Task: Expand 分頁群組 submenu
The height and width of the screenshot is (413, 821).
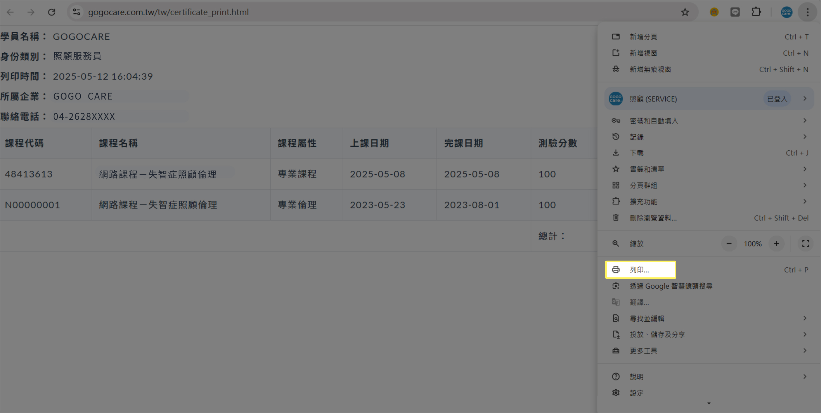Action: click(709, 185)
